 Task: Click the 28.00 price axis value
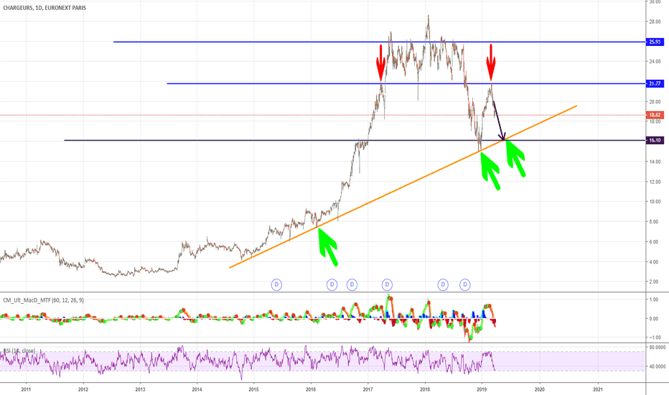point(655,22)
